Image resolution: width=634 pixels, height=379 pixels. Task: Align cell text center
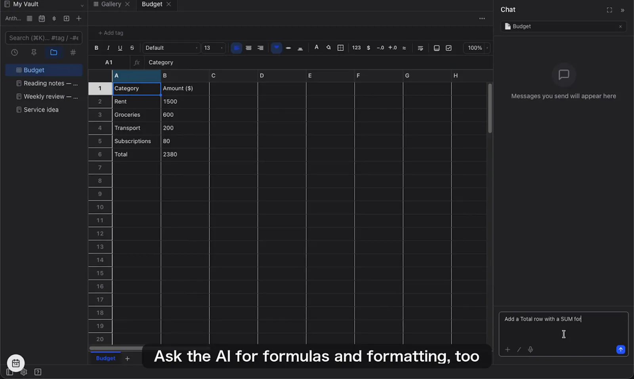pyautogui.click(x=248, y=48)
